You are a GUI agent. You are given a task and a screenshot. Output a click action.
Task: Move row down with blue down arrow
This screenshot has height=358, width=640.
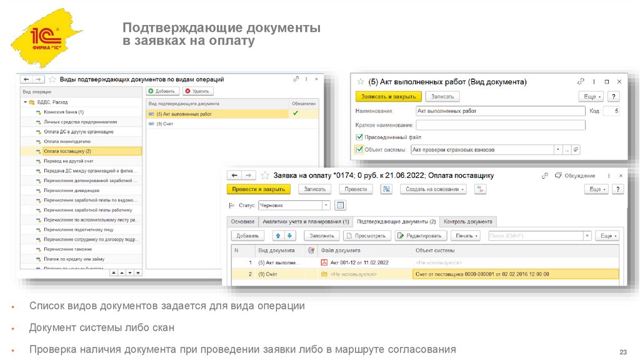coord(289,236)
